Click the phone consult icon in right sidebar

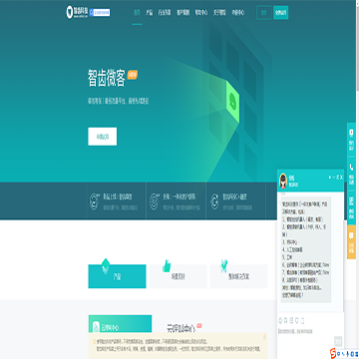click(351, 167)
